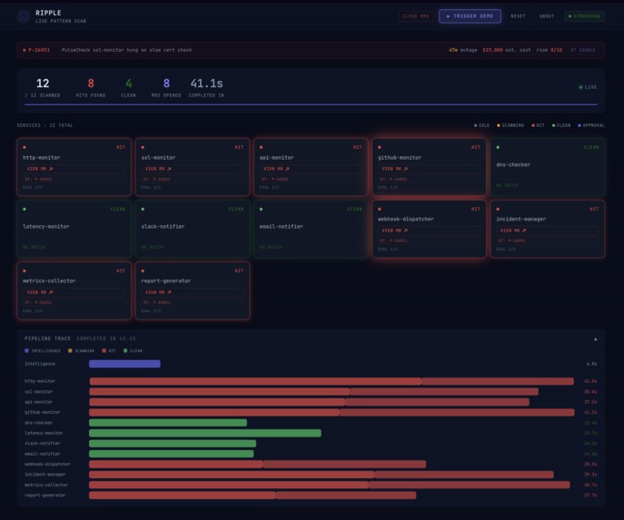Click the HIT badge on github-monitor card
Viewport: 624px width, 520px height.
[476, 147]
